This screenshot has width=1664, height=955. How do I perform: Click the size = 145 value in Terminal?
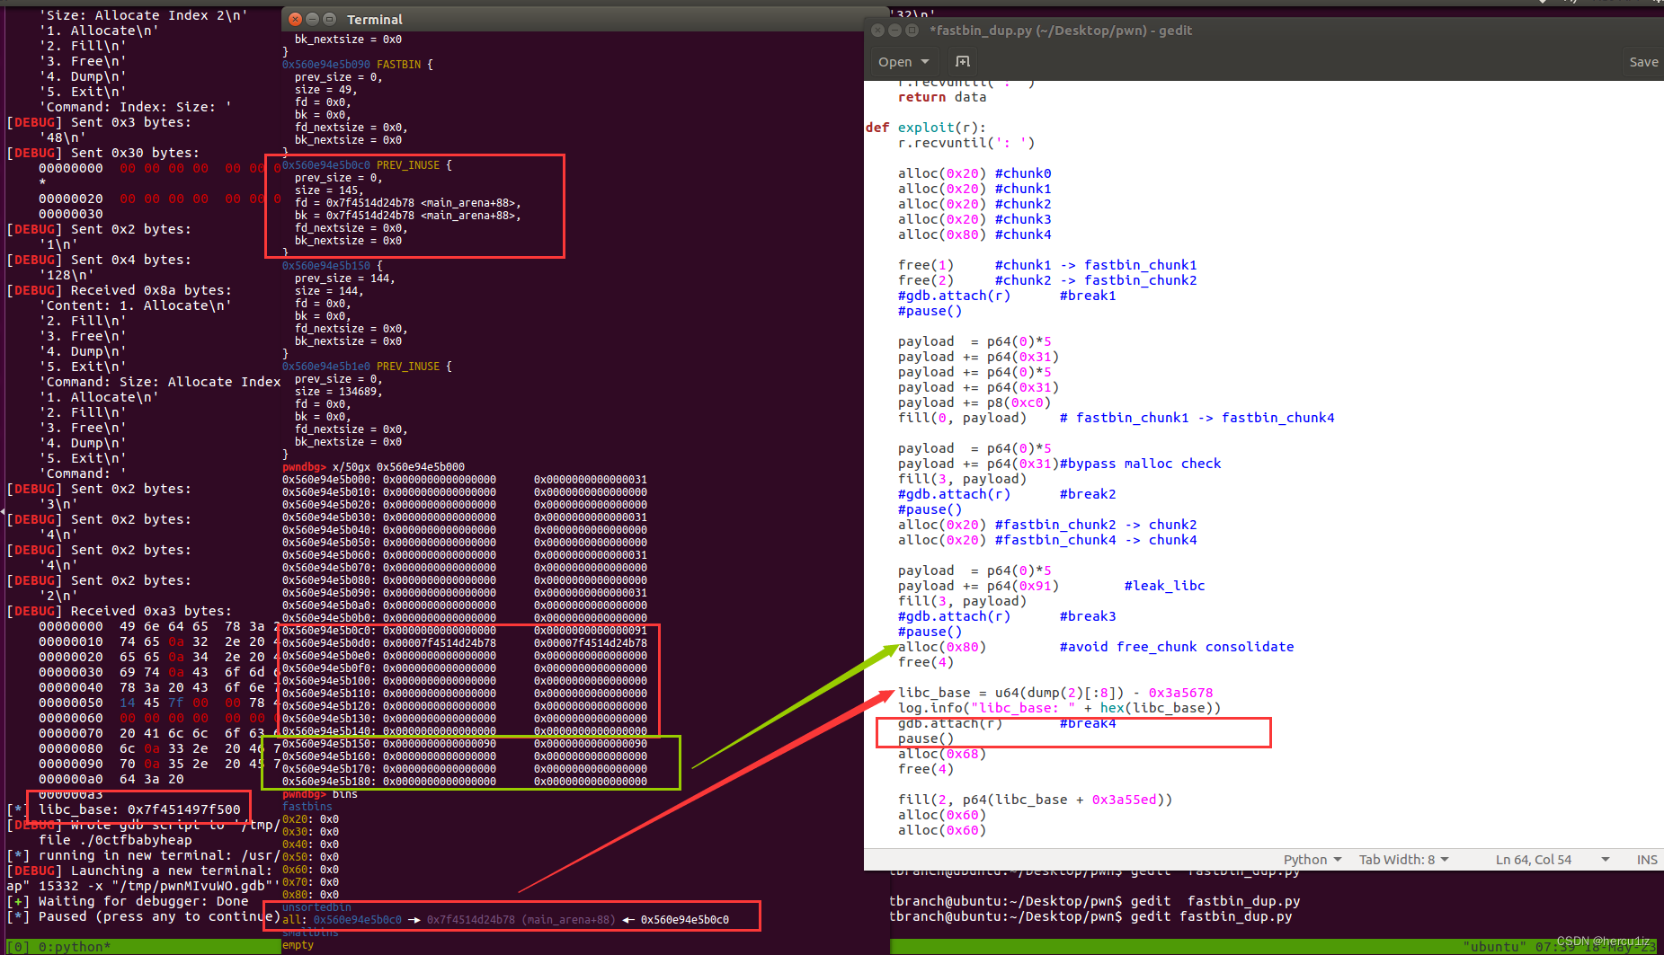click(x=329, y=190)
